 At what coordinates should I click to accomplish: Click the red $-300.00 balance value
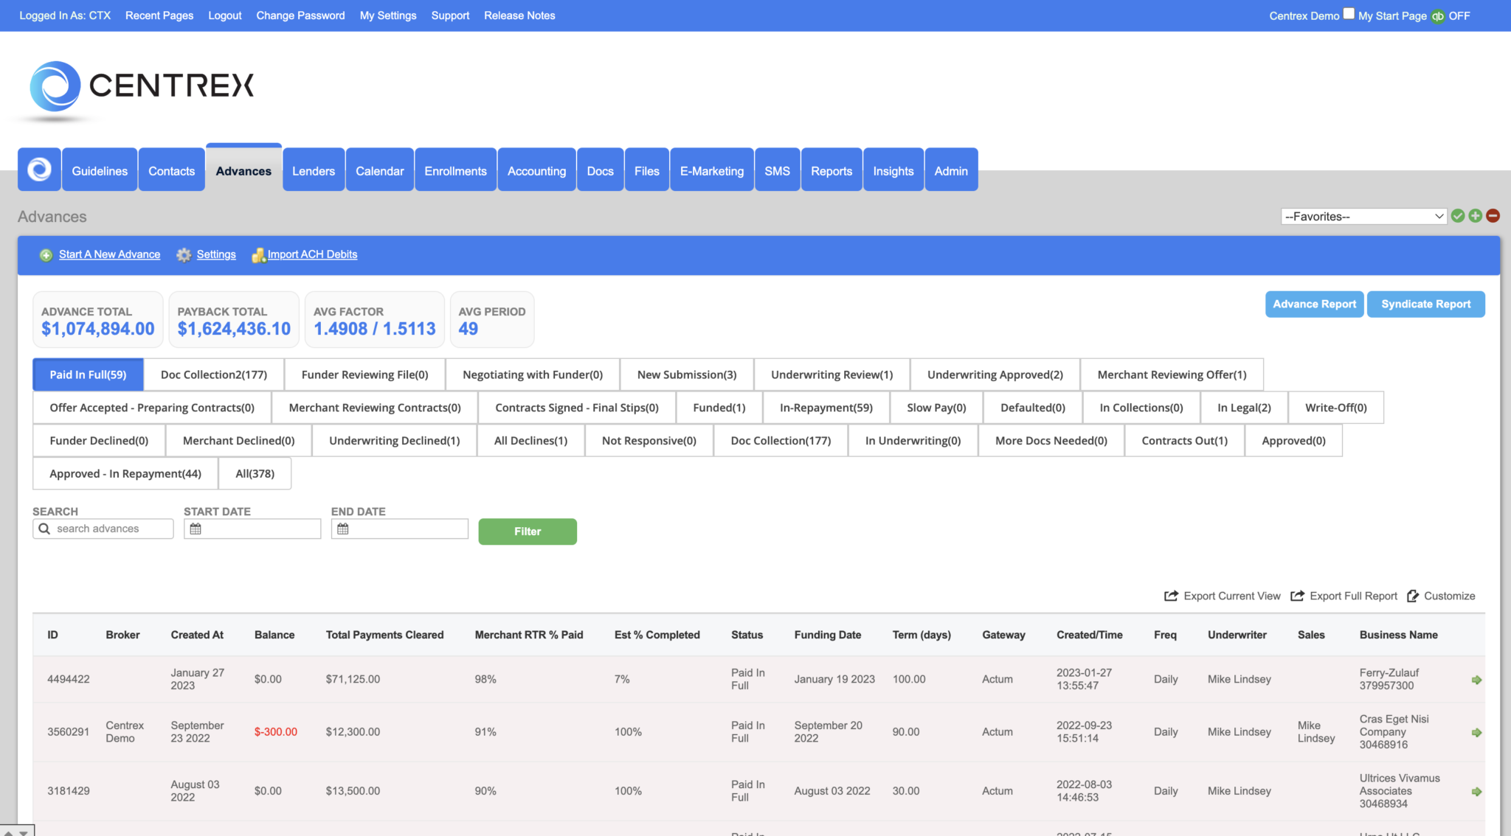point(276,732)
